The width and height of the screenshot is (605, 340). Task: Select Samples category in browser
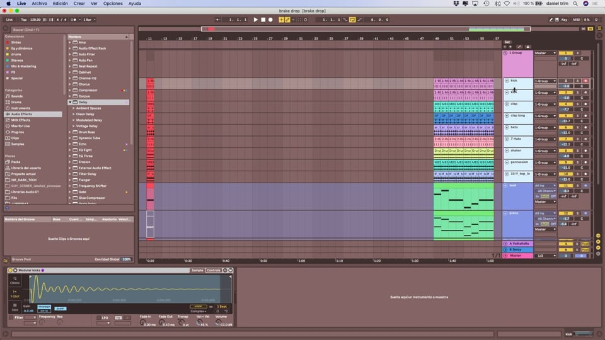click(x=18, y=144)
